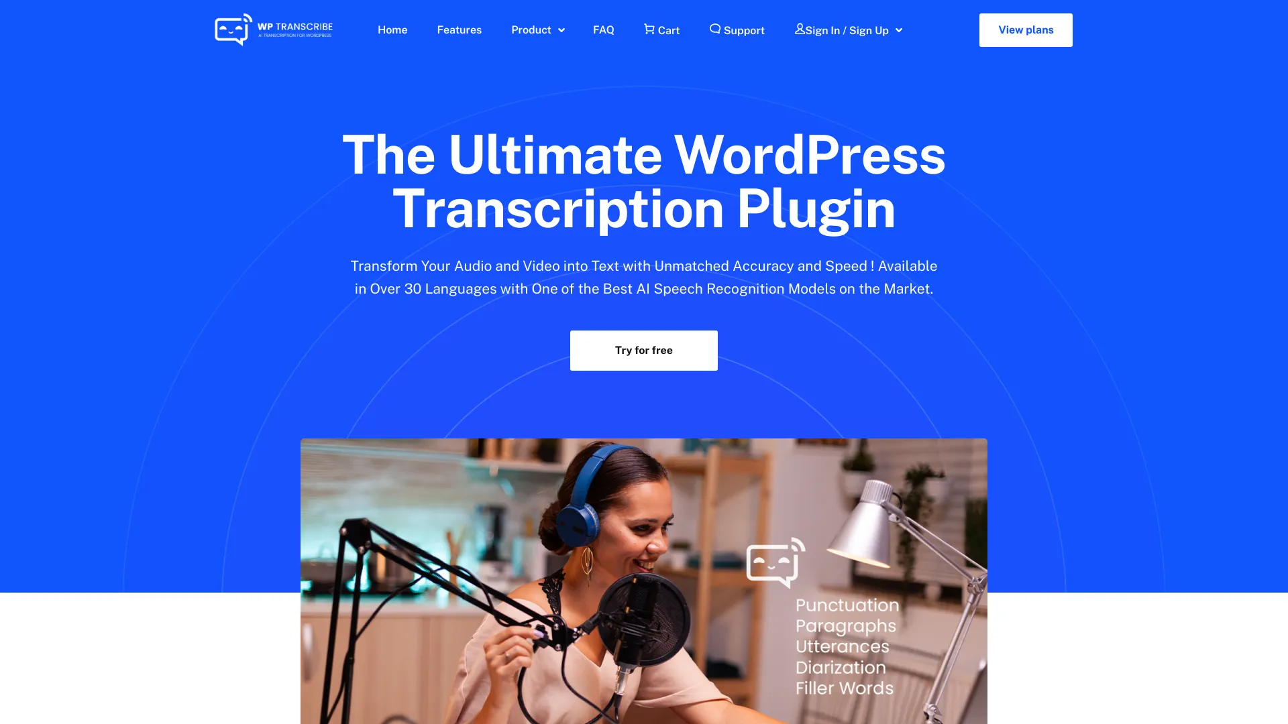Open the Features navigation dropdown
1288x724 pixels.
click(459, 30)
